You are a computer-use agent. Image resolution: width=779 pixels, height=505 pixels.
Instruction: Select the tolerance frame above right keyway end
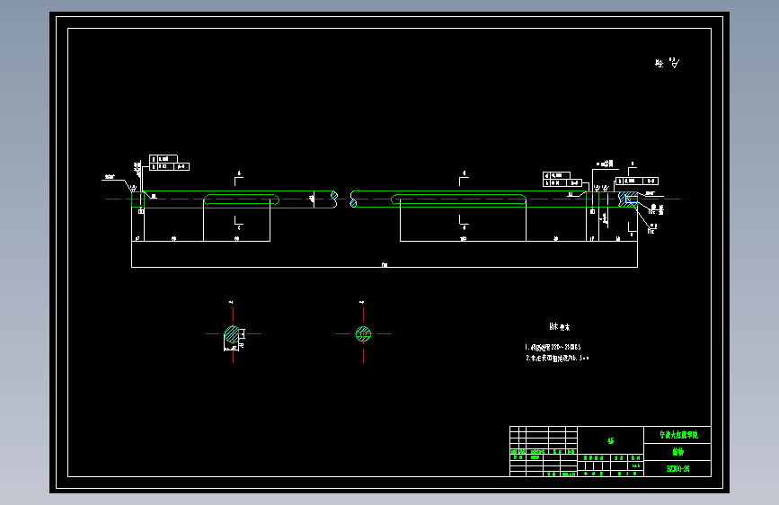[562, 179]
